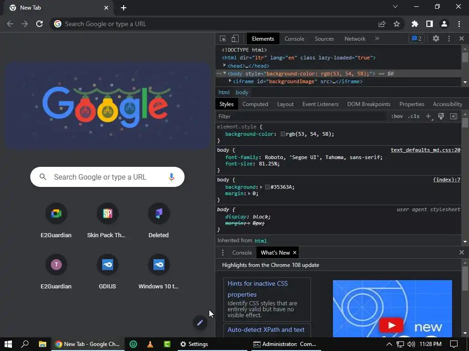This screenshot has width=469, height=351.
Task: Customize this page pencil button
Action: (200, 323)
